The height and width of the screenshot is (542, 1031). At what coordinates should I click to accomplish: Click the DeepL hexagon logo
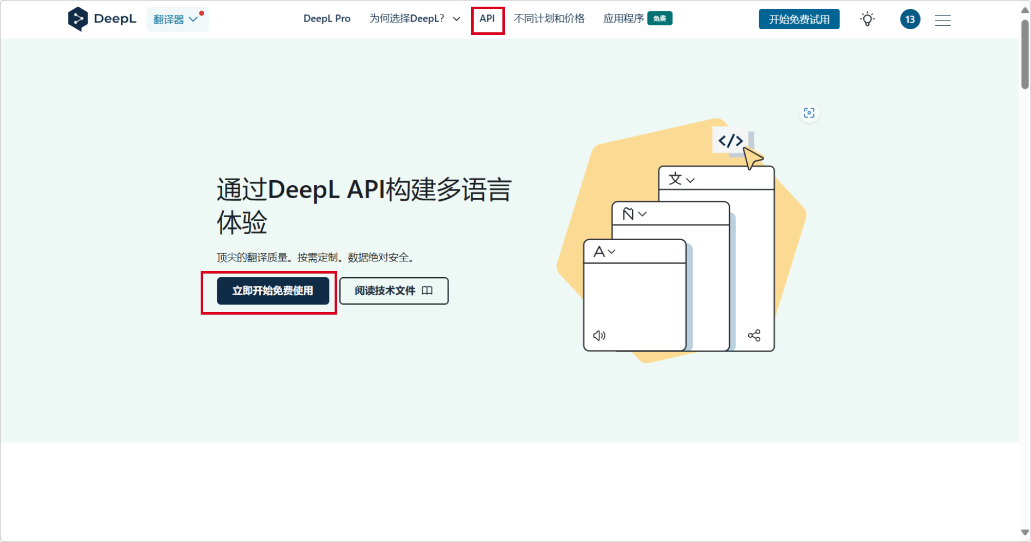click(78, 18)
